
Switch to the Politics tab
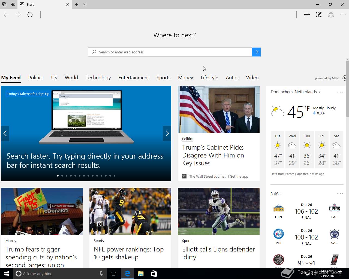tap(36, 78)
